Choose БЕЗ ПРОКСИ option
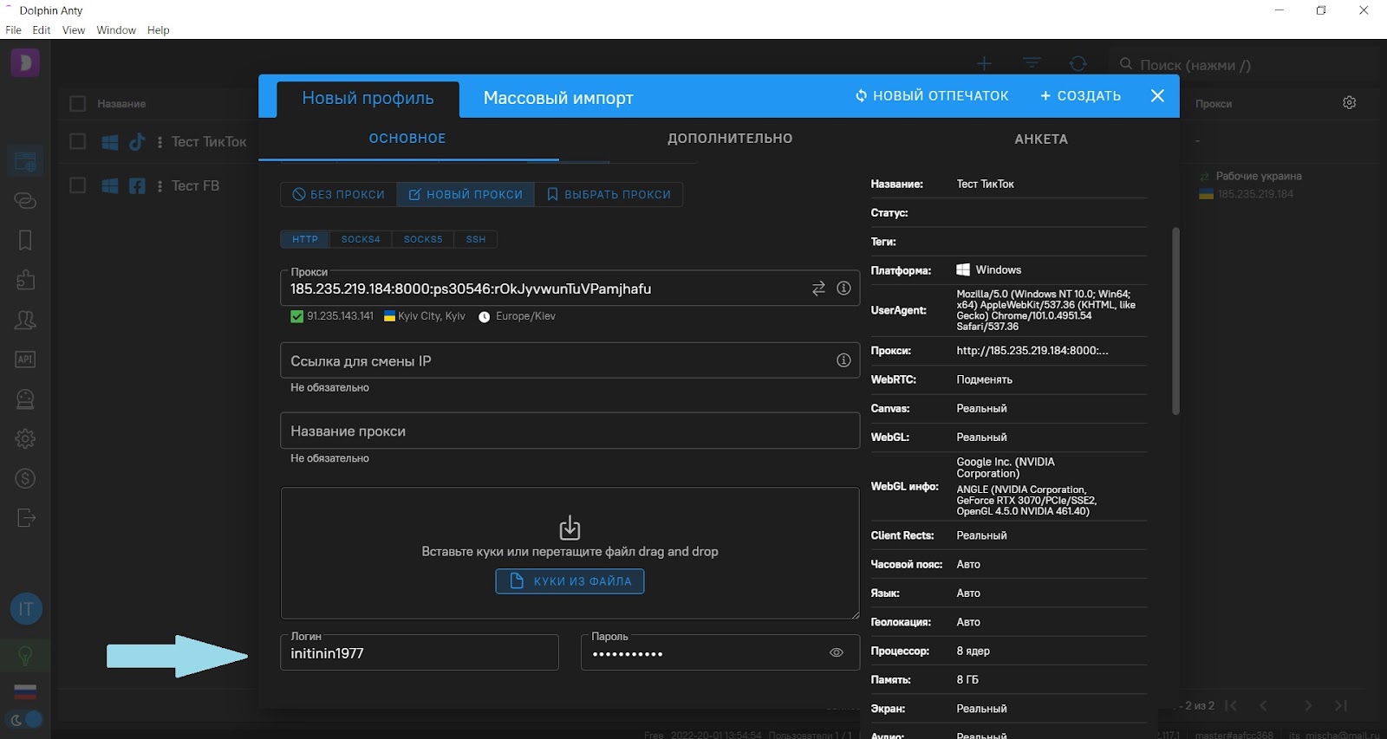The width and height of the screenshot is (1387, 739). coord(339,194)
